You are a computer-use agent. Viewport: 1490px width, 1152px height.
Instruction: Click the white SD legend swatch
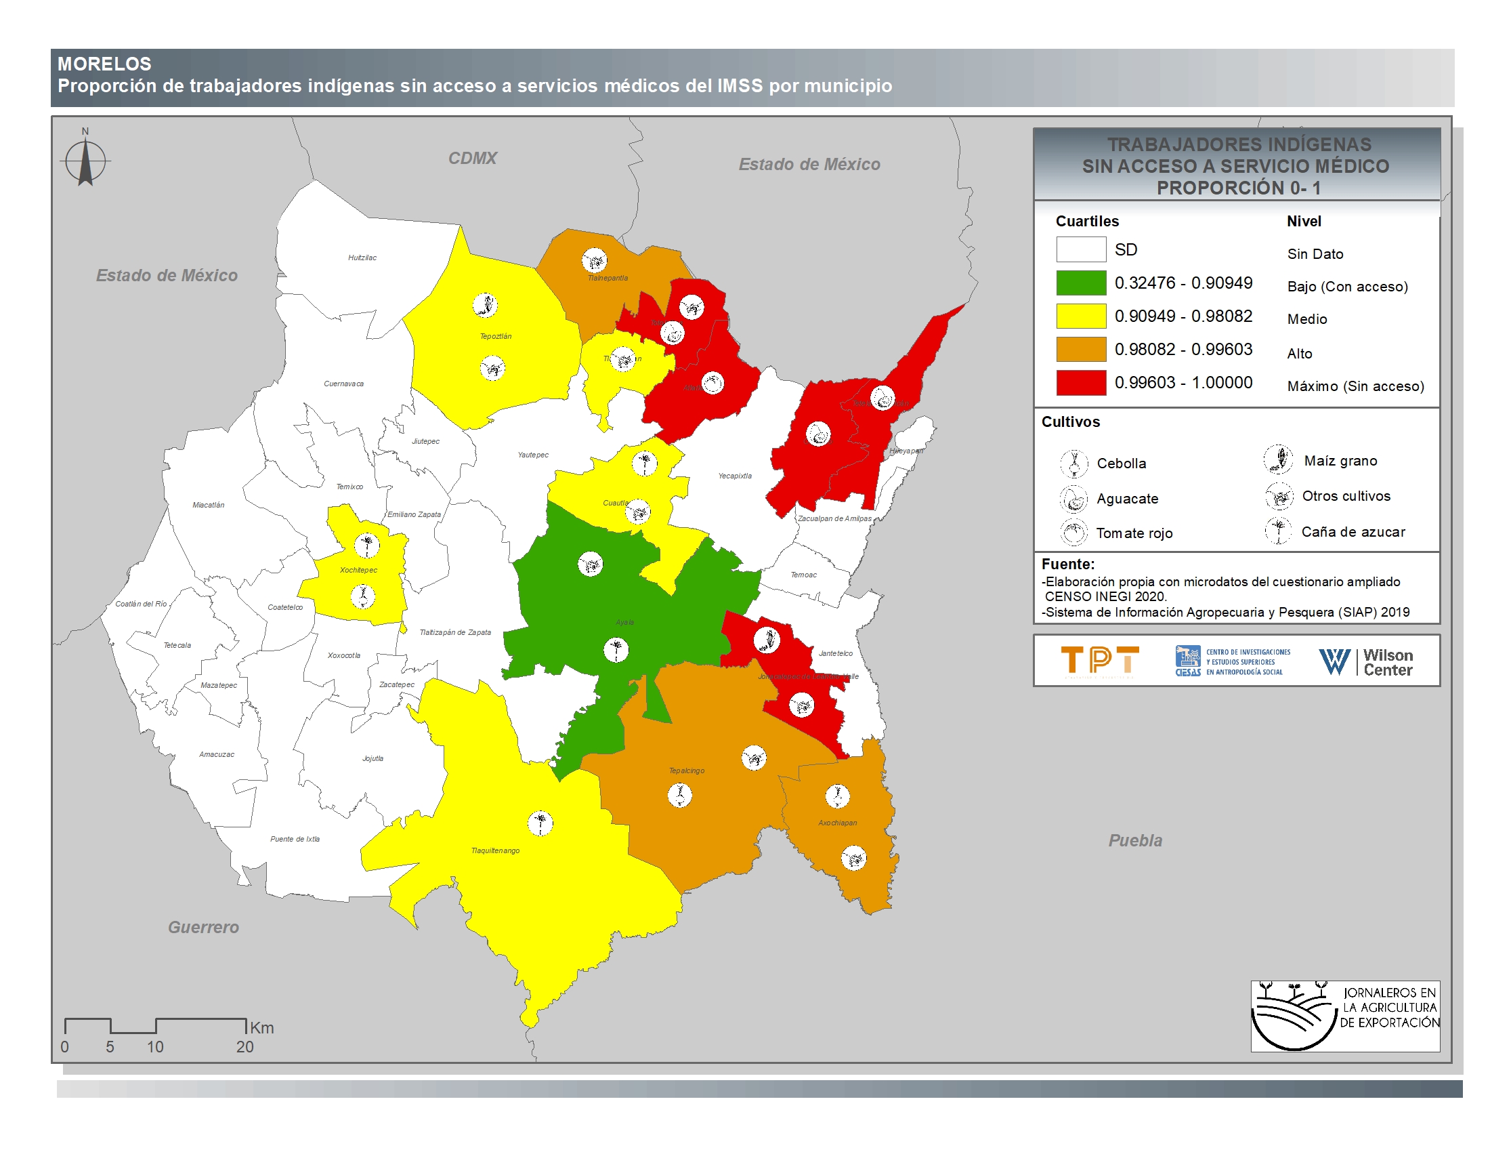1081,250
